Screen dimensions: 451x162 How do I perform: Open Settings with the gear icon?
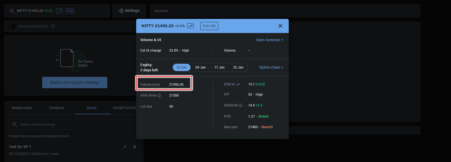tap(129, 11)
